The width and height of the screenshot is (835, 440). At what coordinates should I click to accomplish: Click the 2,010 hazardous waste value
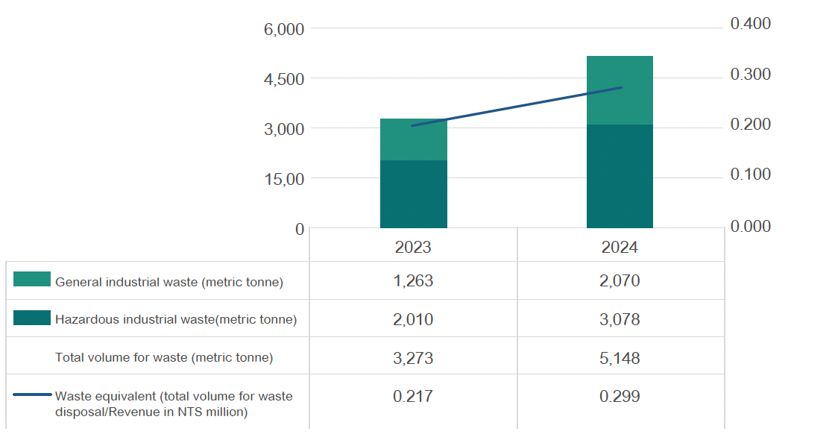413,319
